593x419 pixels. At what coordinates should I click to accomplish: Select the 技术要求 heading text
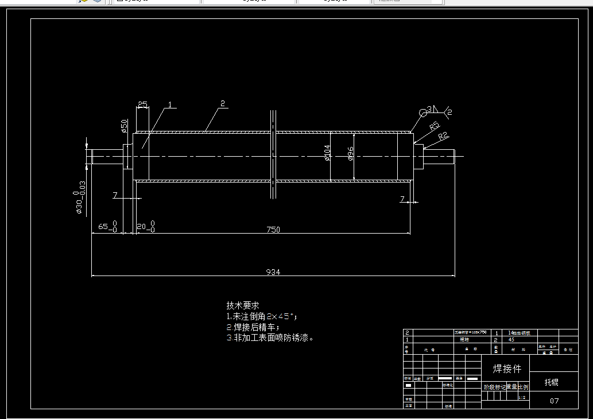[243, 305]
